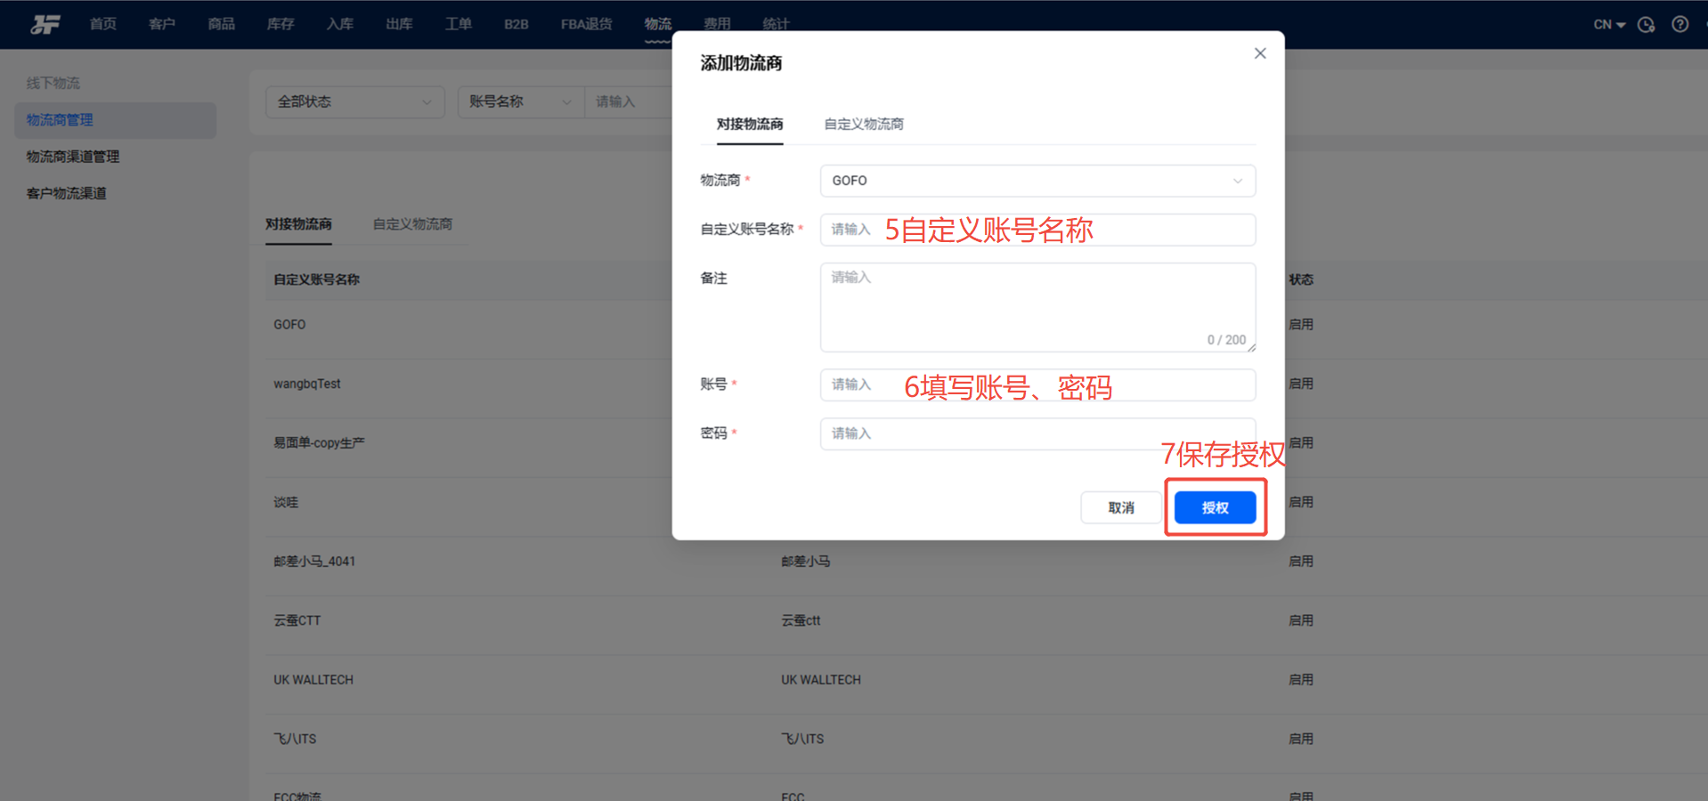The height and width of the screenshot is (801, 1708).
Task: Open 商品 menu in top navigation
Action: (222, 24)
